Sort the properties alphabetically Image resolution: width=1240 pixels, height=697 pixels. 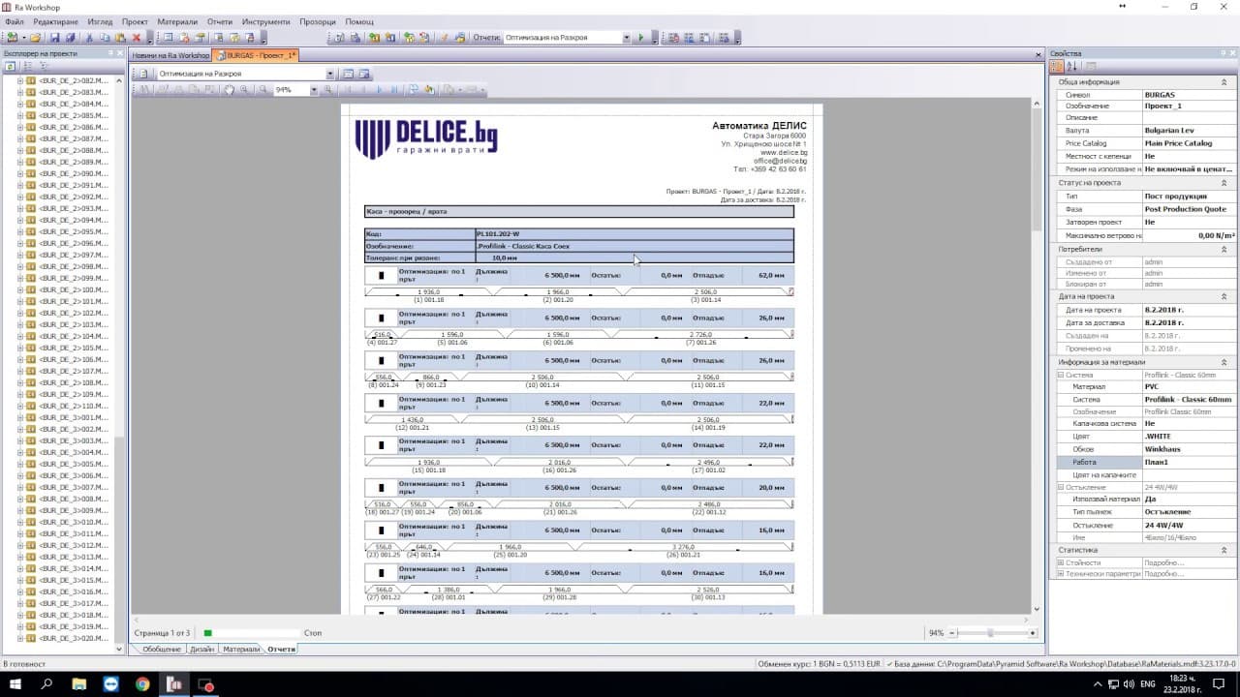pos(1072,67)
